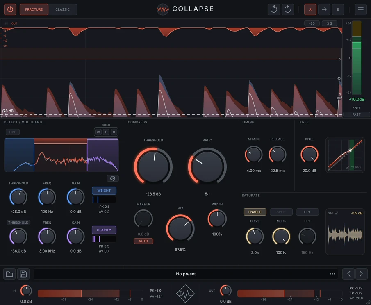The image size is (371, 305).
Task: Expand the SAT waveform display
Action: click(x=337, y=213)
